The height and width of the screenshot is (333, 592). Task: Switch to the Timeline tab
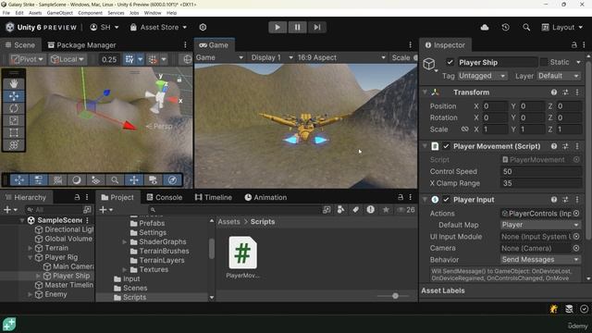pos(214,197)
